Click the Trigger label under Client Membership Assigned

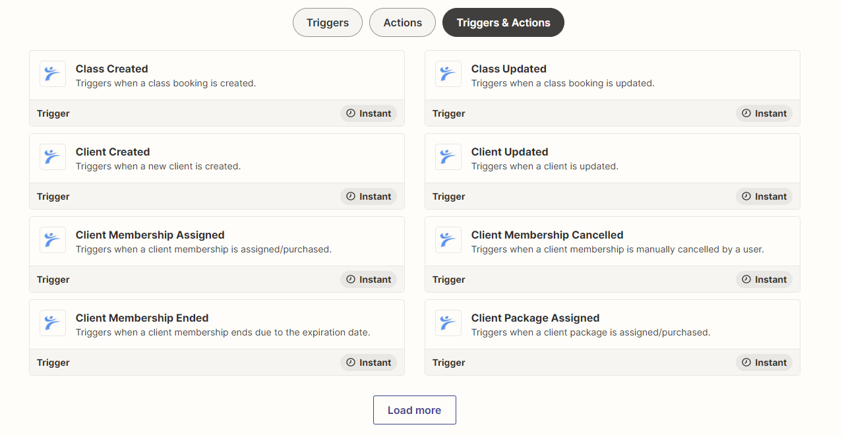point(53,279)
